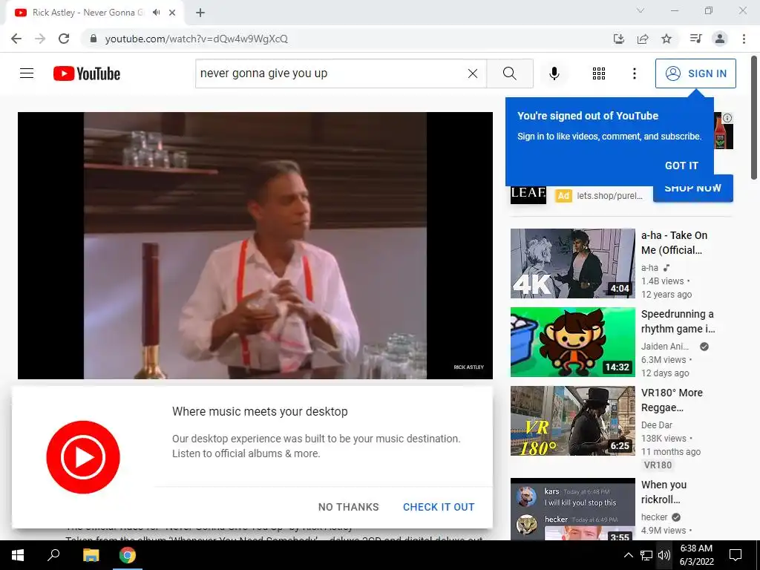The image size is (760, 570).
Task: Click VR180° More Reggae title
Action: pos(672,400)
